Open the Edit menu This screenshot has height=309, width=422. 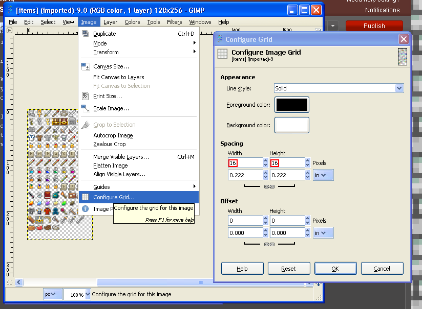[x=29, y=22]
